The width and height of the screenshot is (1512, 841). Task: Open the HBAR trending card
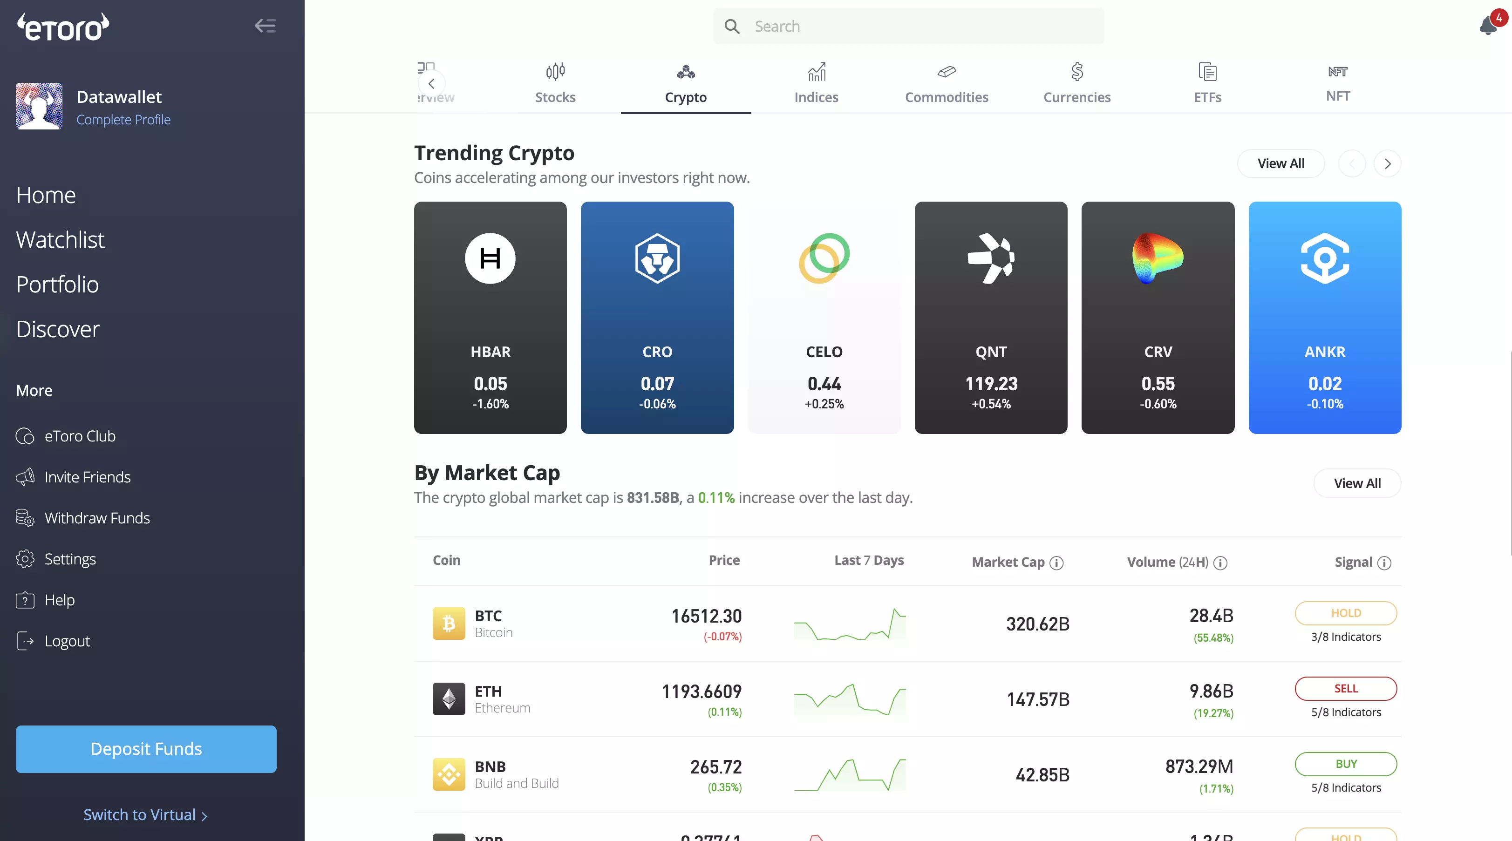pyautogui.click(x=490, y=318)
